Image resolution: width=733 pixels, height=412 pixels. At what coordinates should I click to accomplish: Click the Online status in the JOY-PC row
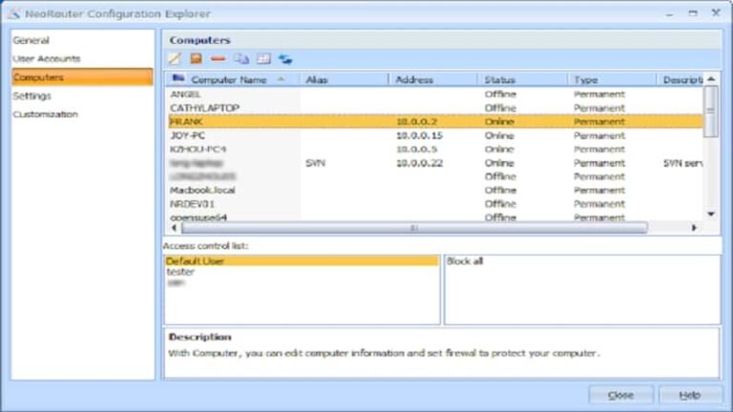point(499,135)
